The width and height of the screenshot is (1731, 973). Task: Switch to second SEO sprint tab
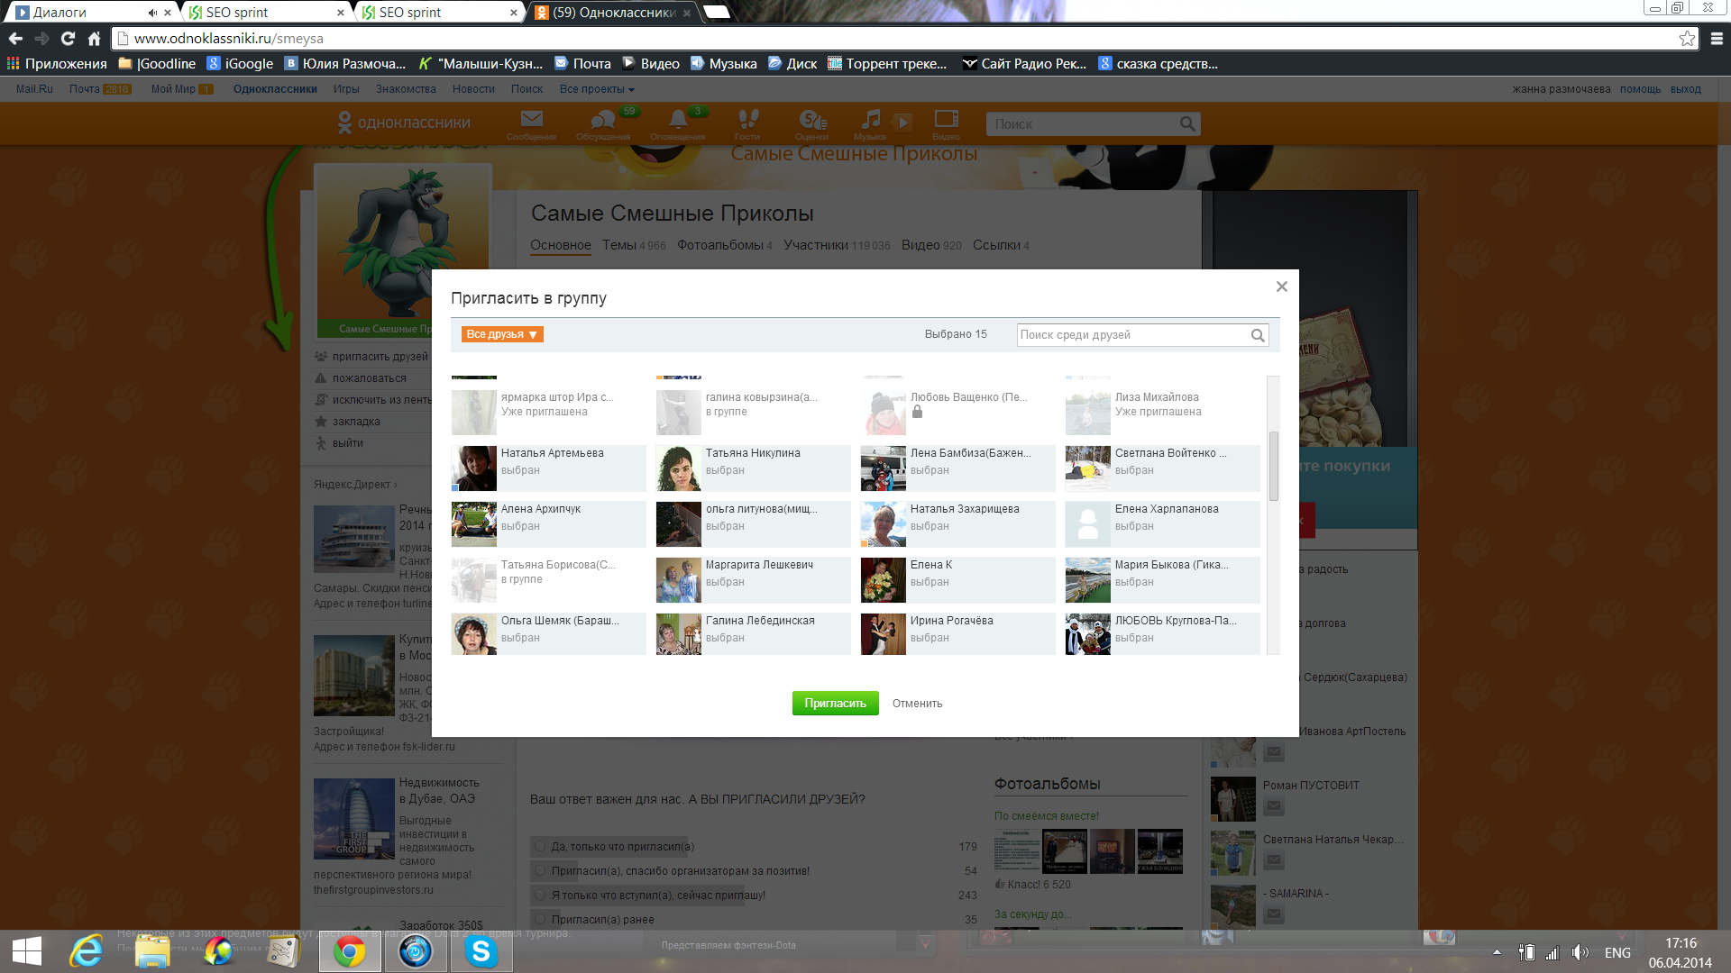439,12
